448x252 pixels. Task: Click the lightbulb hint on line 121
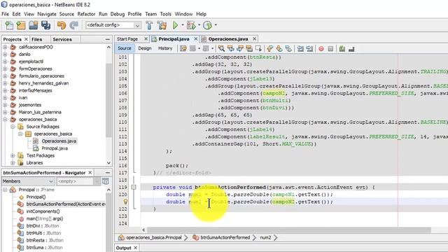[125, 202]
